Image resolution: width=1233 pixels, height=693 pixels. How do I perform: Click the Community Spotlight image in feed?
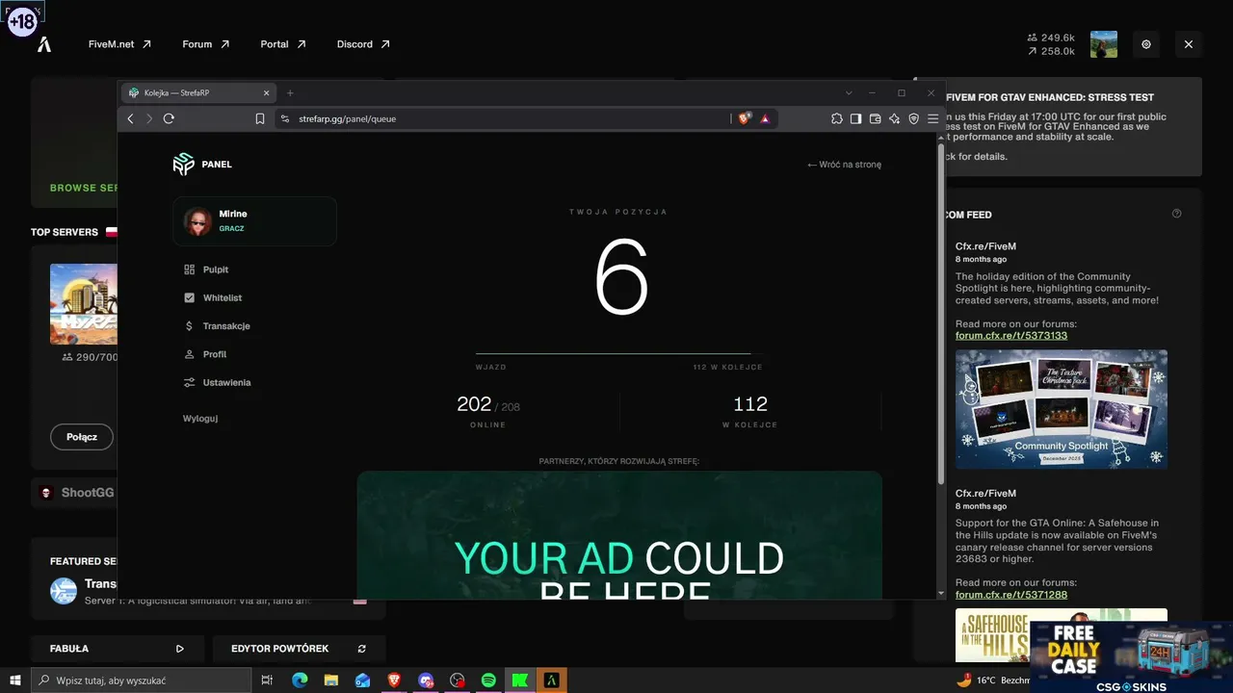[1062, 409]
